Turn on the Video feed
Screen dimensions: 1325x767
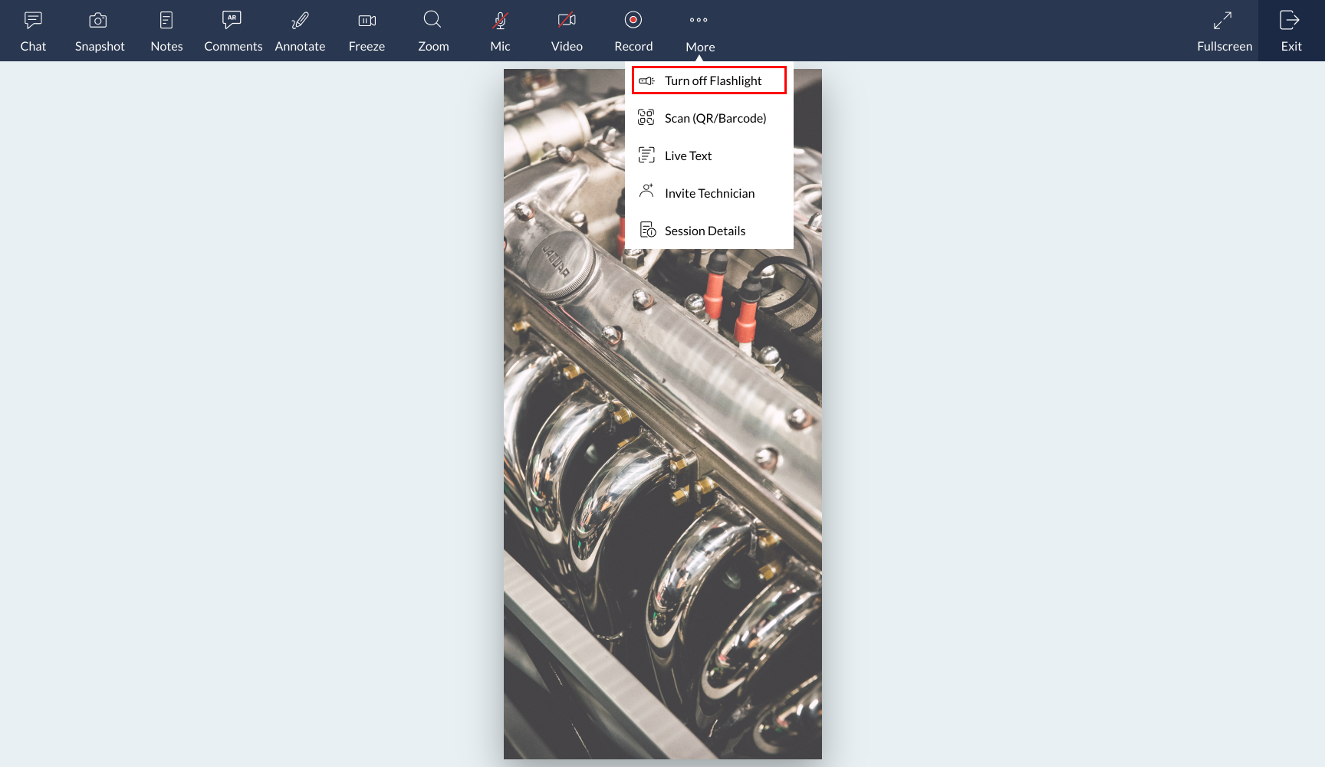click(x=566, y=31)
